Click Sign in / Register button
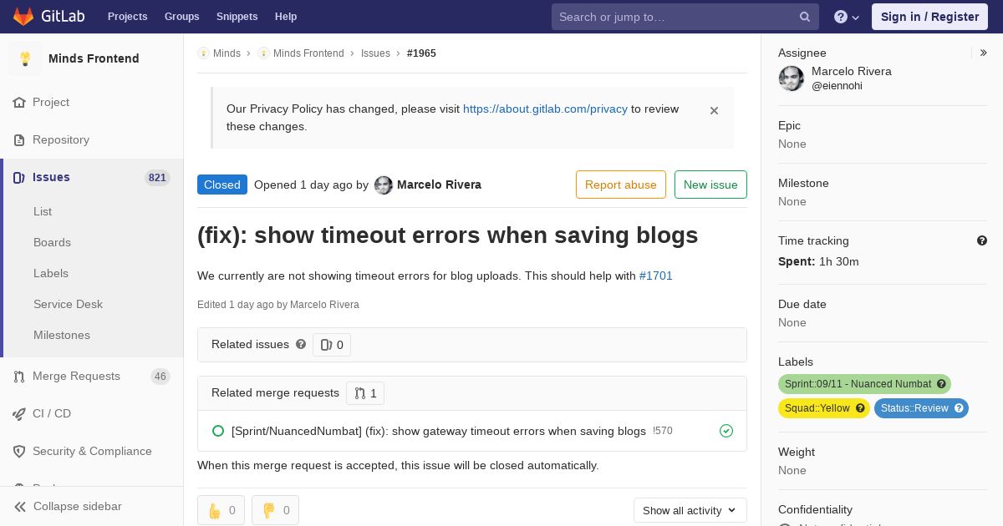This screenshot has height=526, width=1003. coord(929,17)
